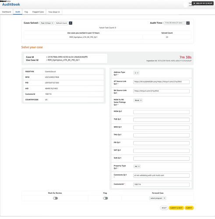Click the AID value 484957621405
215x219 pixels.
coord(51,88)
